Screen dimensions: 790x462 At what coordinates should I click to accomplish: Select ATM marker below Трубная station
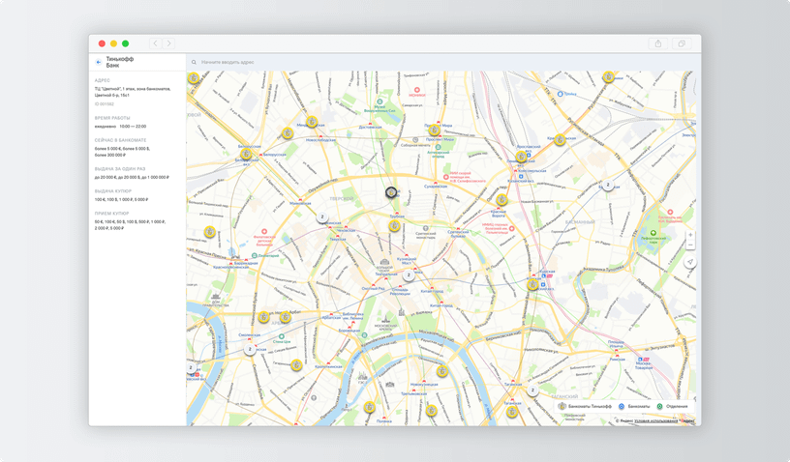click(394, 226)
